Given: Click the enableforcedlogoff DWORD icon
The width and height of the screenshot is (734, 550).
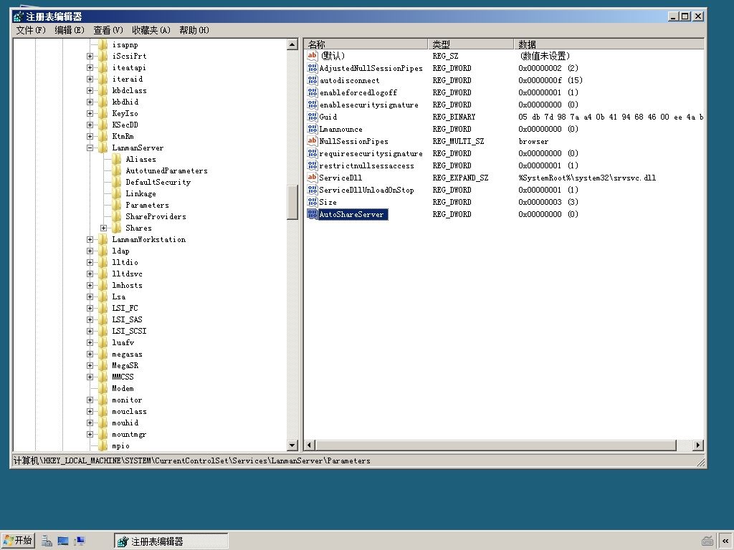Looking at the screenshot, I should [x=313, y=92].
